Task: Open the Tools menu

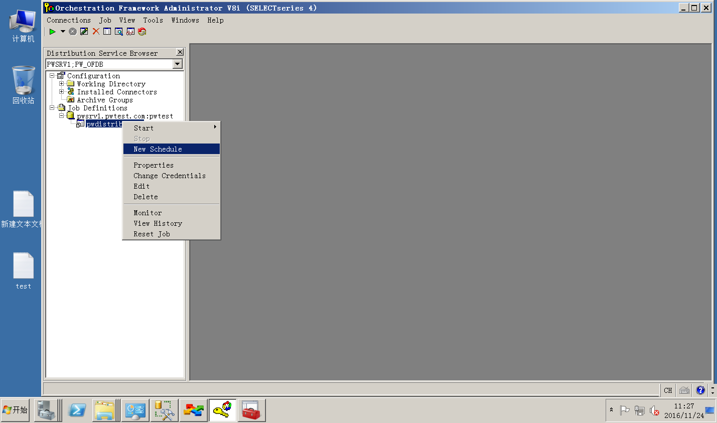Action: (153, 20)
